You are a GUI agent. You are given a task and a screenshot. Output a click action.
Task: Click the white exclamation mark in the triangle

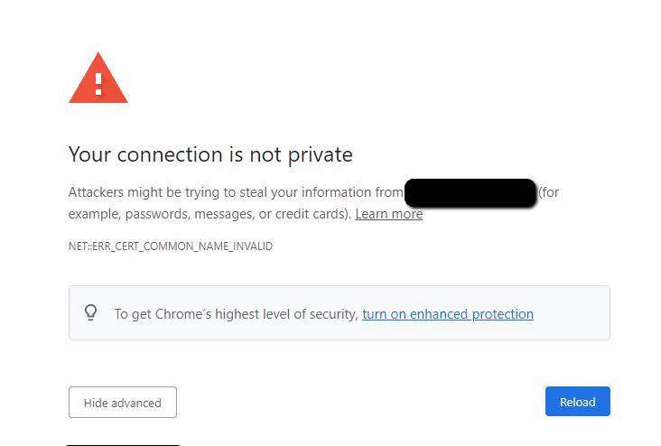[x=98, y=82]
